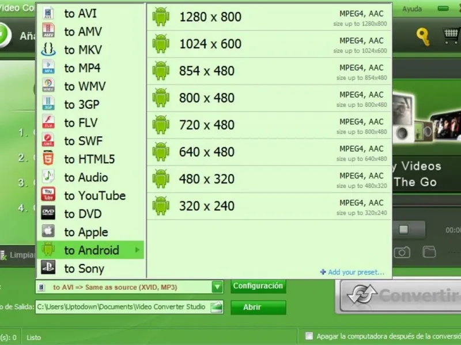Open the to HTML5 menu entry
The height and width of the screenshot is (345, 461).
click(x=91, y=159)
